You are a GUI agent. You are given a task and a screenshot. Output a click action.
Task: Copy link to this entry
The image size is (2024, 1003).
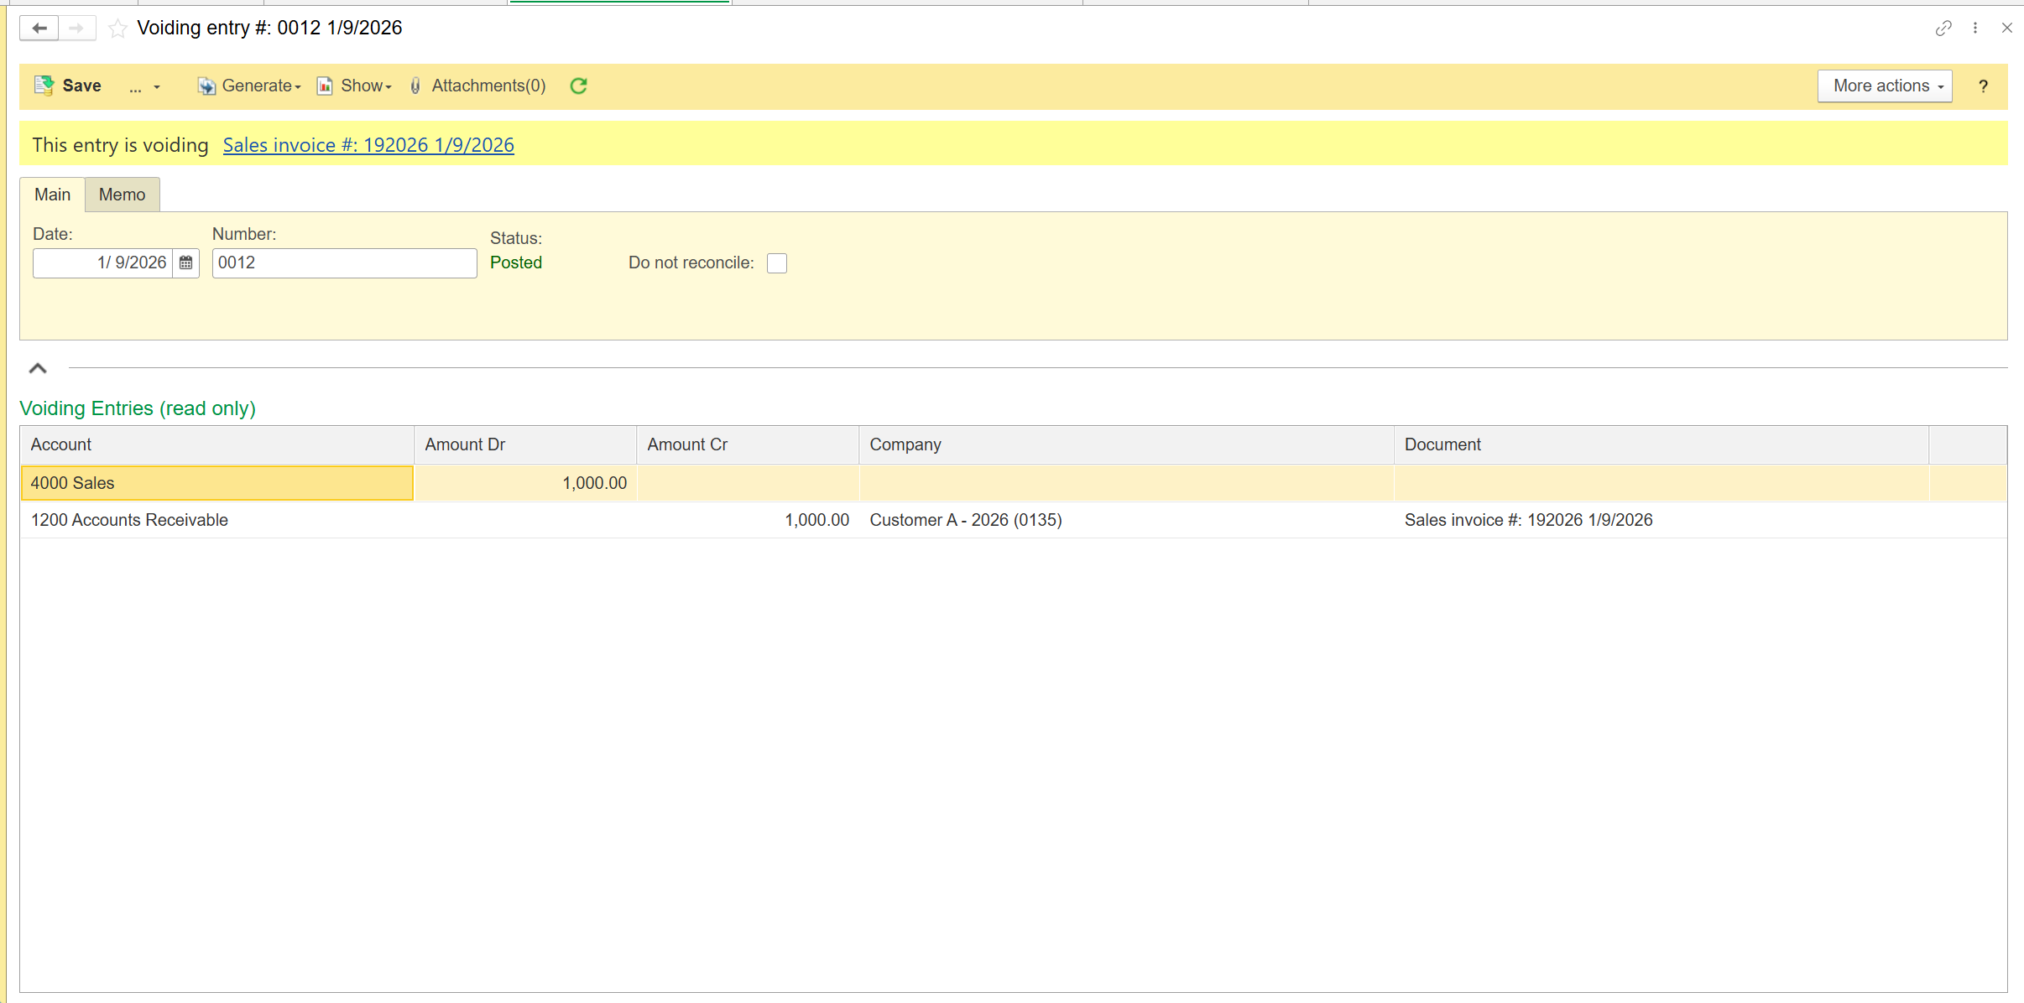tap(1943, 29)
